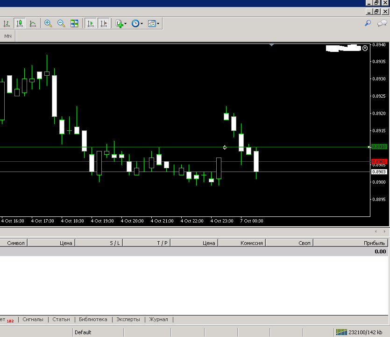This screenshot has height=337, width=390.
Task: Open the chart Templates dropdown
Action: (x=154, y=24)
